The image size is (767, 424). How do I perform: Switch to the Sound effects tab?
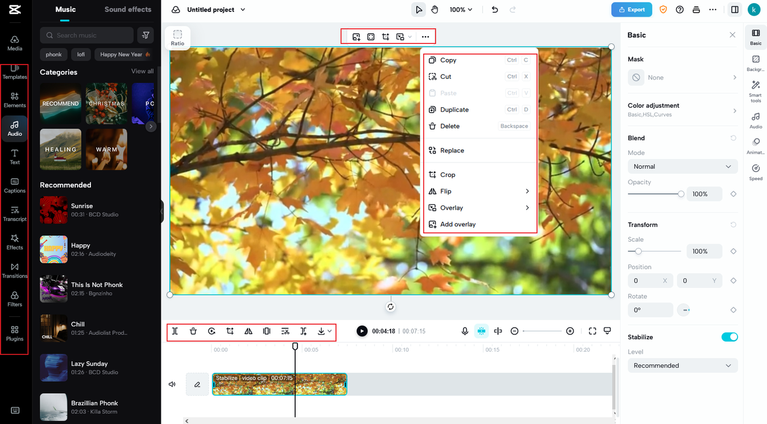[128, 10]
